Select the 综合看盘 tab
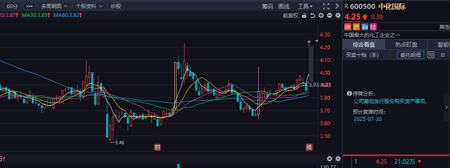 tap(364, 45)
